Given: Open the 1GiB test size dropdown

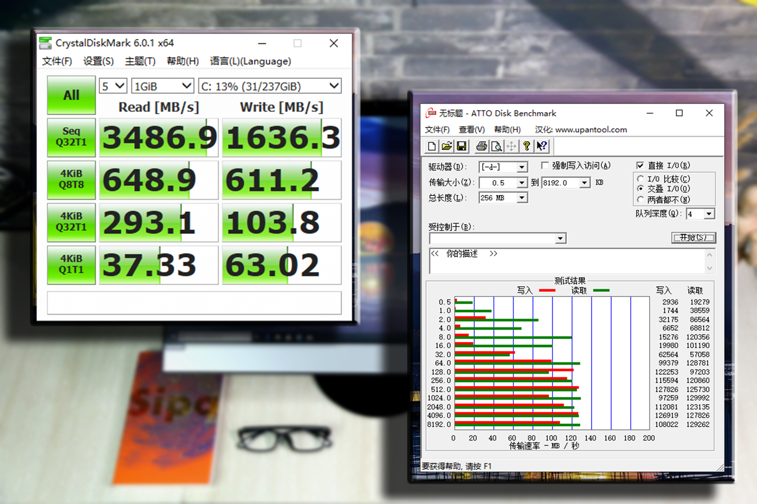Looking at the screenshot, I should 162,86.
